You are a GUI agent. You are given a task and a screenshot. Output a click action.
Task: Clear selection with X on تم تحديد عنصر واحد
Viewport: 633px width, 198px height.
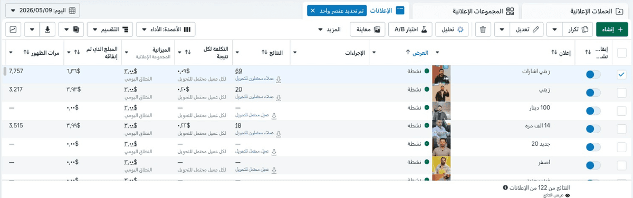312,11
